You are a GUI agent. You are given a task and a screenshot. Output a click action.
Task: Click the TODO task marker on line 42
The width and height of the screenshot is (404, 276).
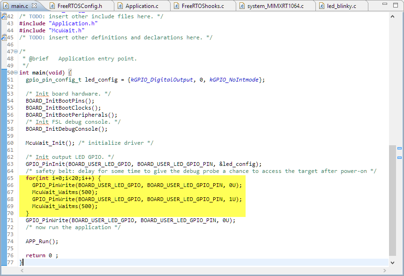(x=3, y=16)
